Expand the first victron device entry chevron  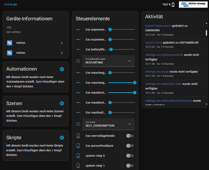(x=62, y=43)
